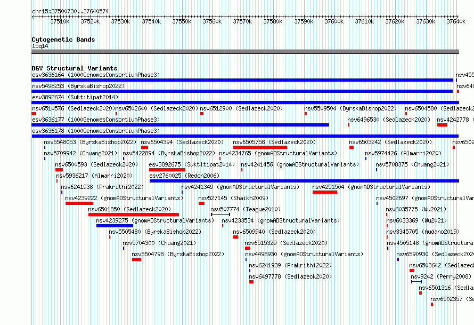Image resolution: width=474 pixels, height=325 pixels.
Task: Select the esv2760025 Redon2006 variant
Action: [x=184, y=176]
